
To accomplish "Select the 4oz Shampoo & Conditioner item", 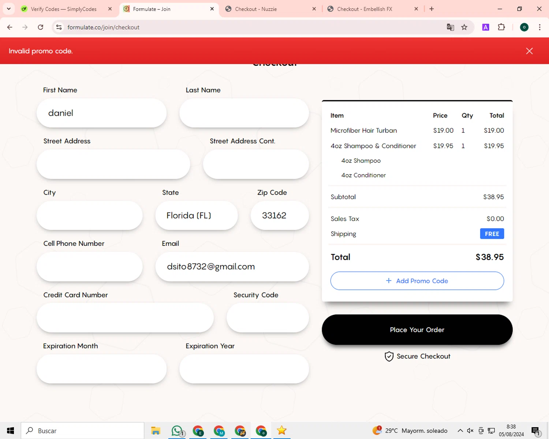I will coord(373,146).
